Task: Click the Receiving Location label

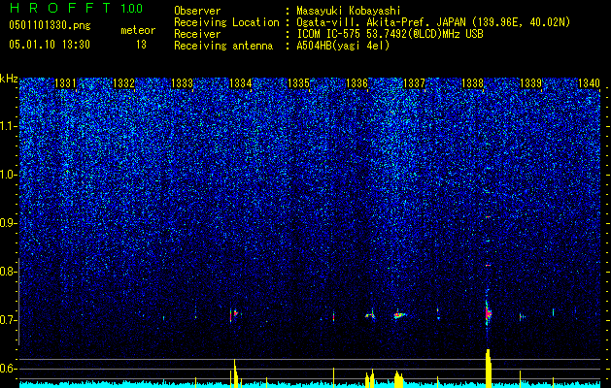Action: [226, 22]
